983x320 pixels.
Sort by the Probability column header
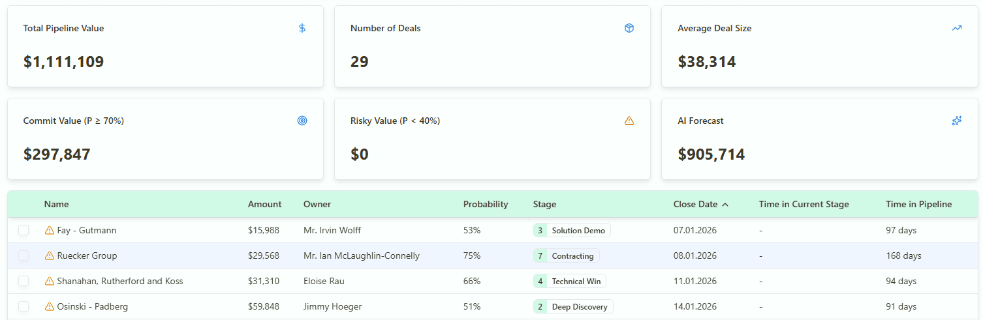[486, 204]
